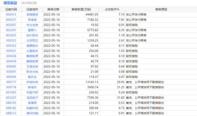Select 股权激励 reason in 华兰生物 row
This screenshot has height=116, width=197.
[x=132, y=25]
